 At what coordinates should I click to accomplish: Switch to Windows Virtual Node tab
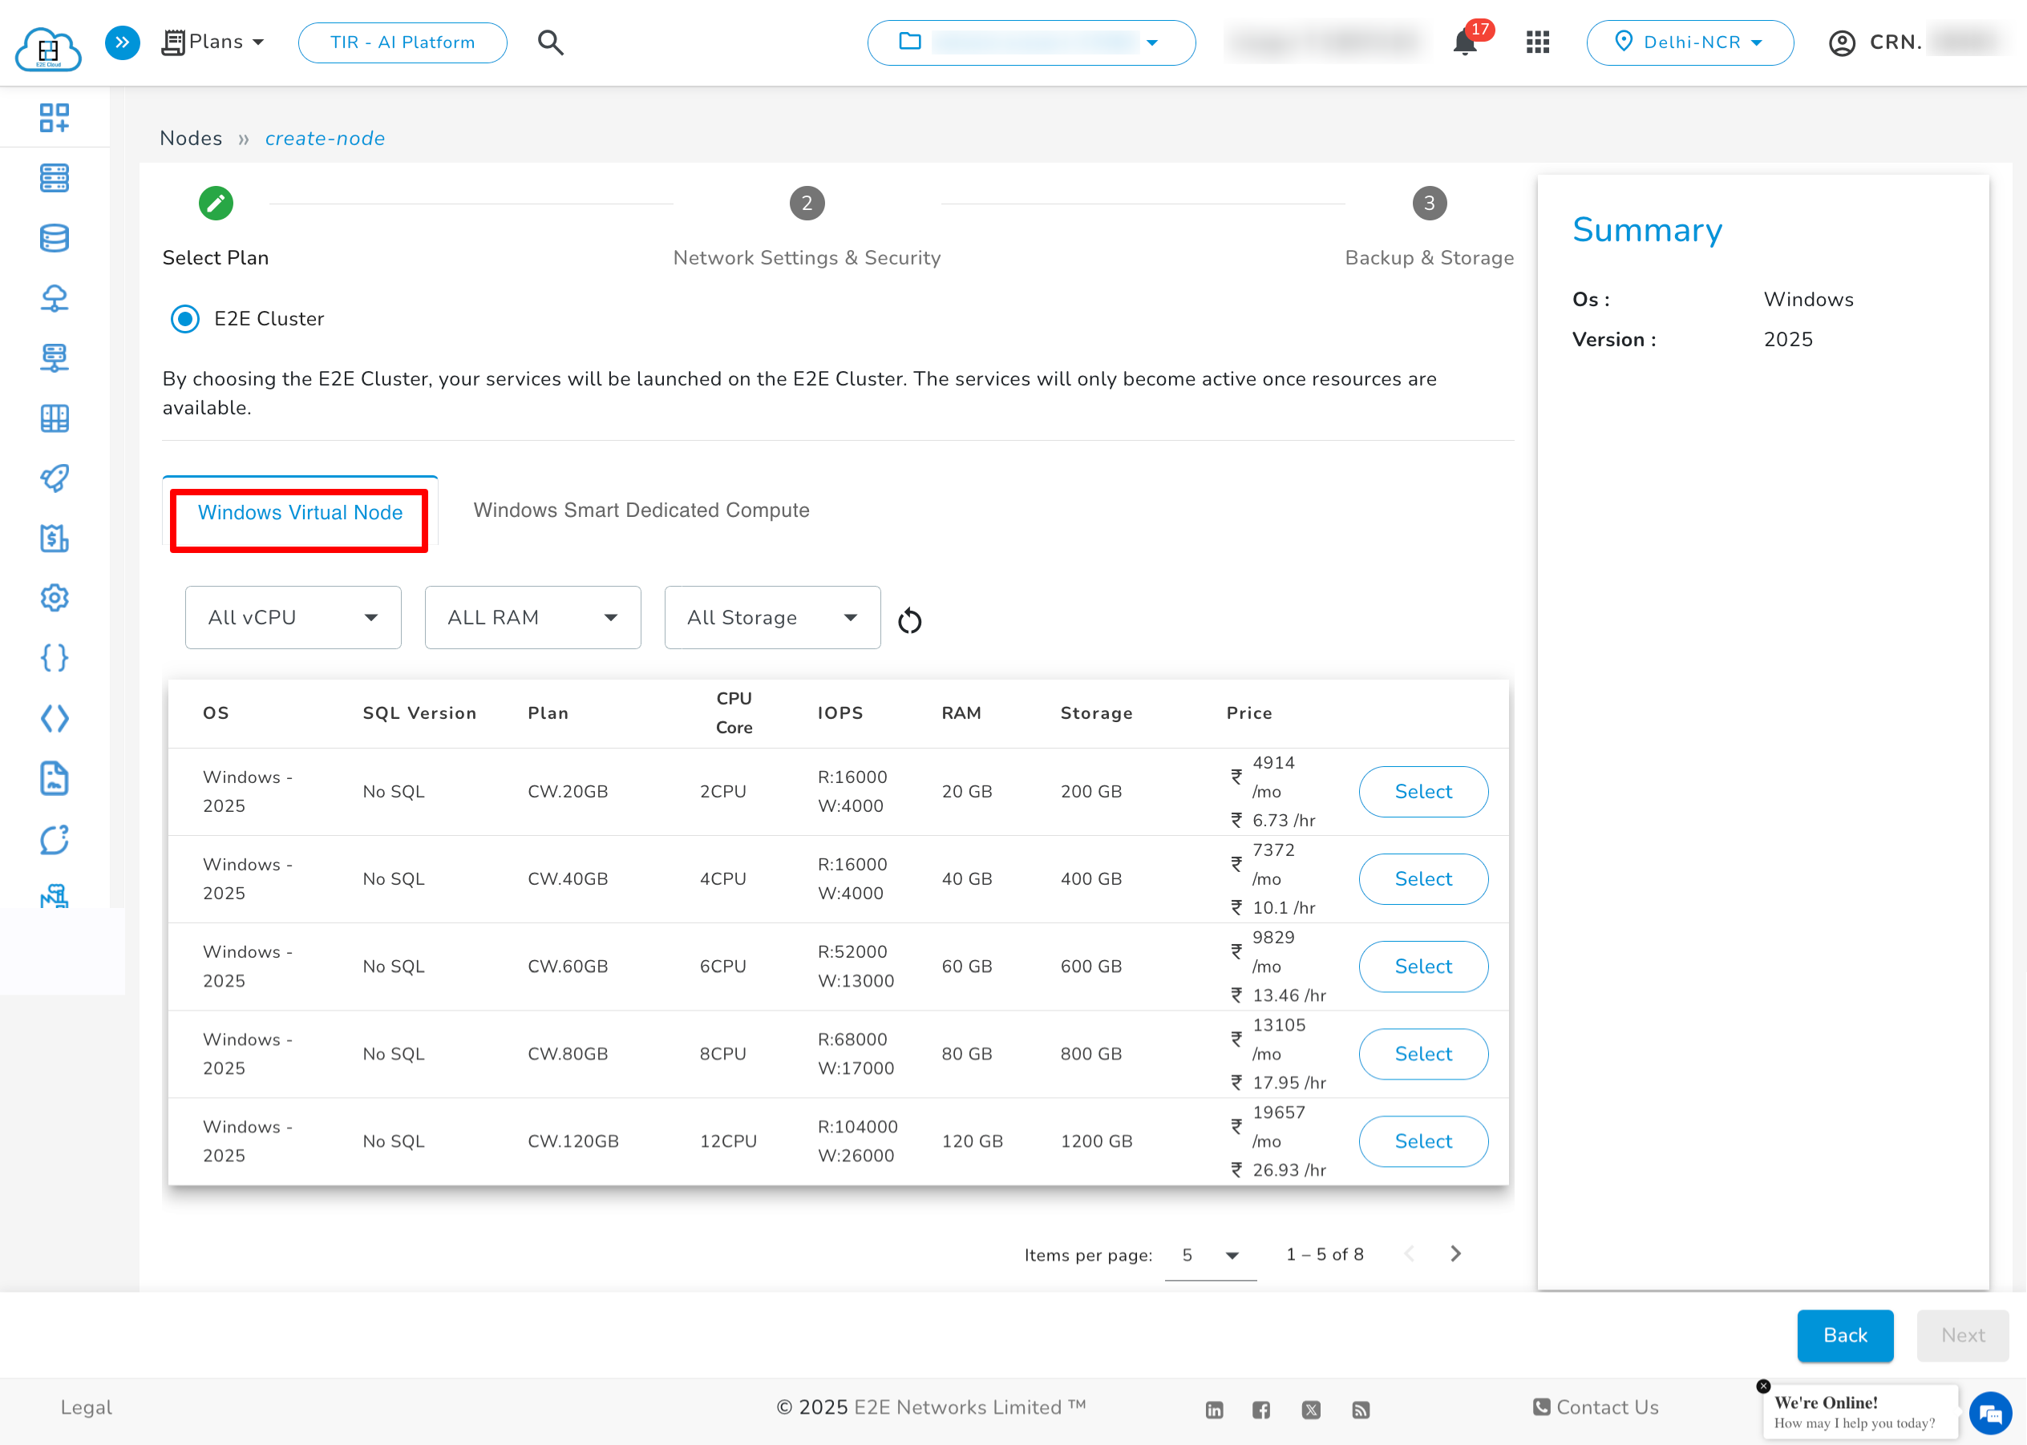[x=300, y=512]
